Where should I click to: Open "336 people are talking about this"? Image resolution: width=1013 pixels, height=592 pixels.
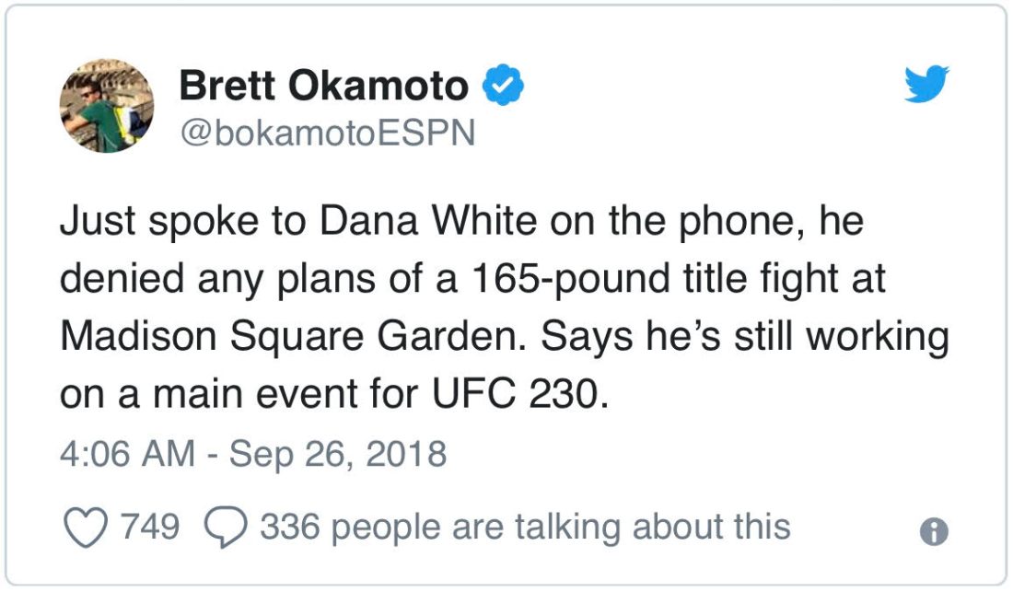(x=525, y=528)
